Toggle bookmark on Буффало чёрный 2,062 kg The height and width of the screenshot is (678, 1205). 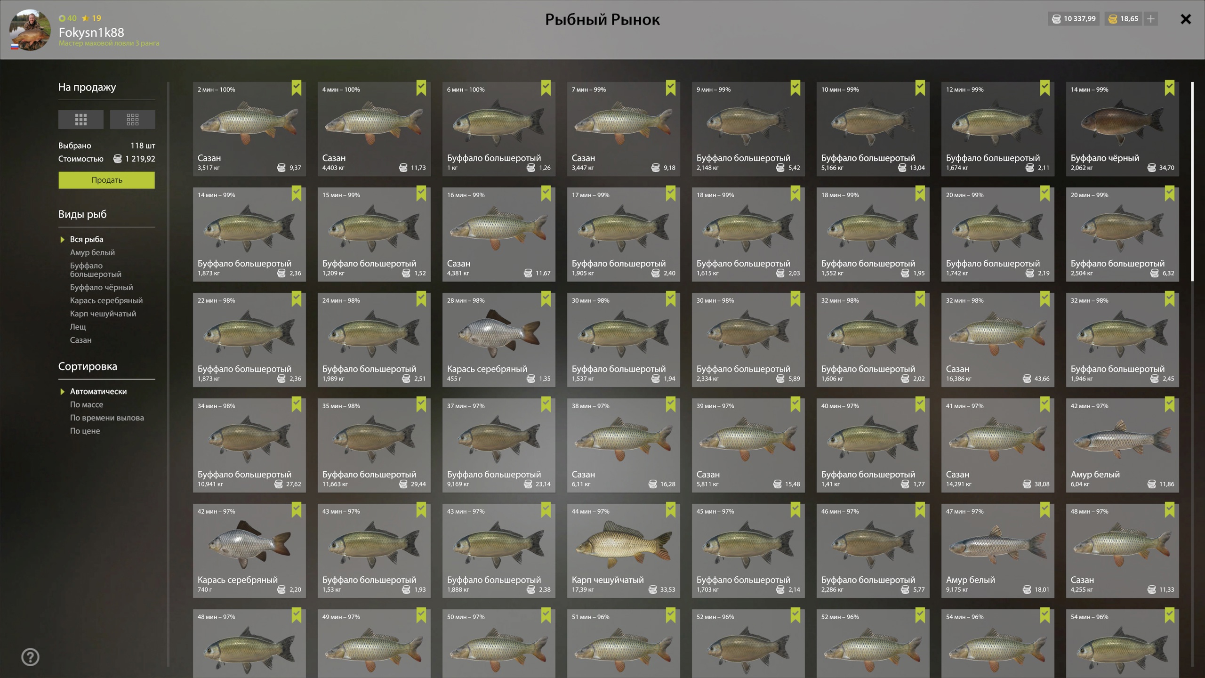[1170, 88]
